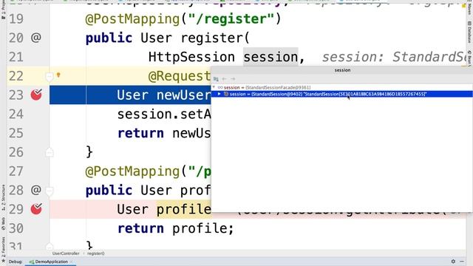Click the request mapping gutter icon on line 28
The width and height of the screenshot is (473, 266).
point(36,190)
